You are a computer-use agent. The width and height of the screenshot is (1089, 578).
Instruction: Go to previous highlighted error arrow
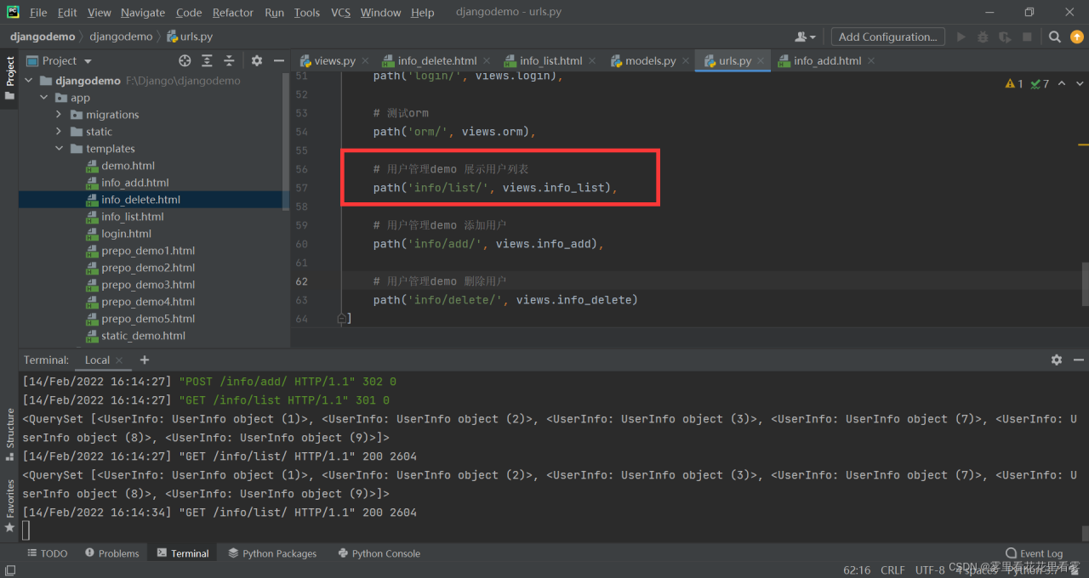pos(1063,83)
